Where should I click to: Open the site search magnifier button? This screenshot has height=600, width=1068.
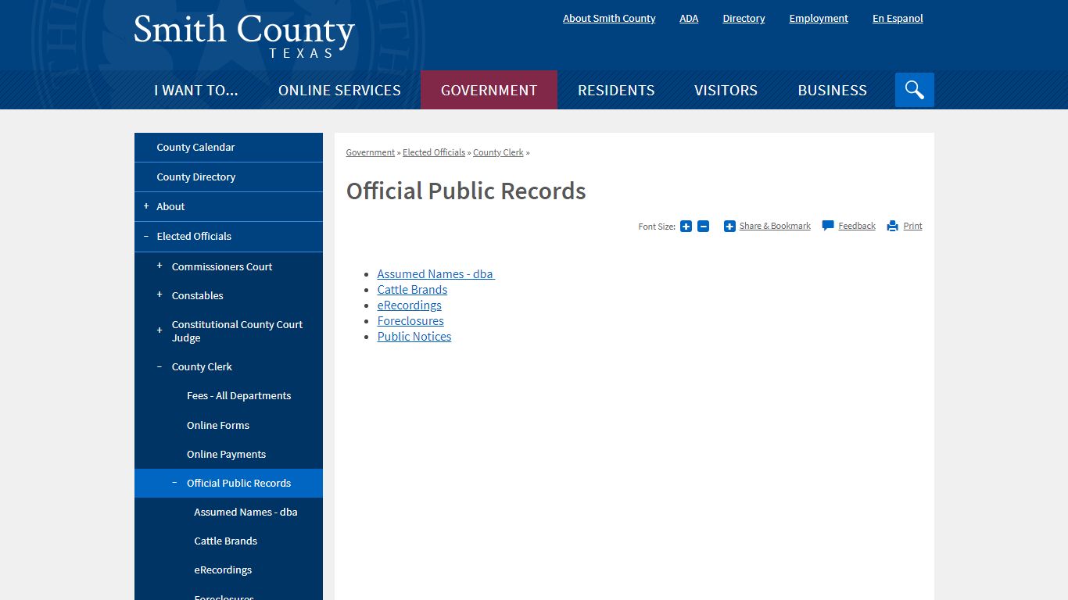click(x=915, y=90)
